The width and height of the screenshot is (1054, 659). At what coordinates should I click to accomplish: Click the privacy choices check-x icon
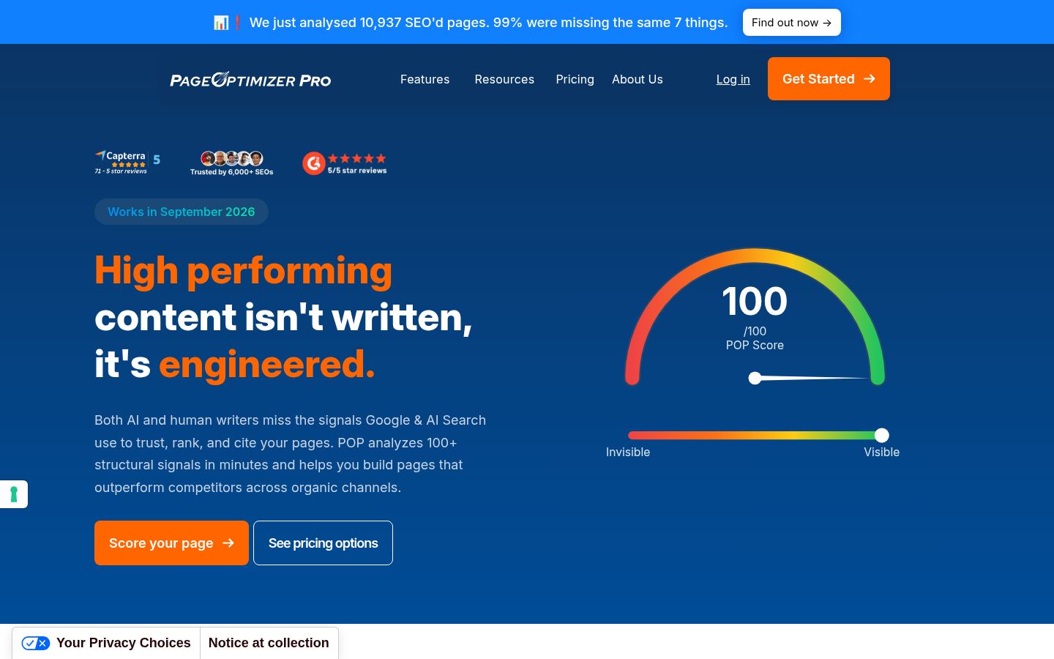coord(35,643)
